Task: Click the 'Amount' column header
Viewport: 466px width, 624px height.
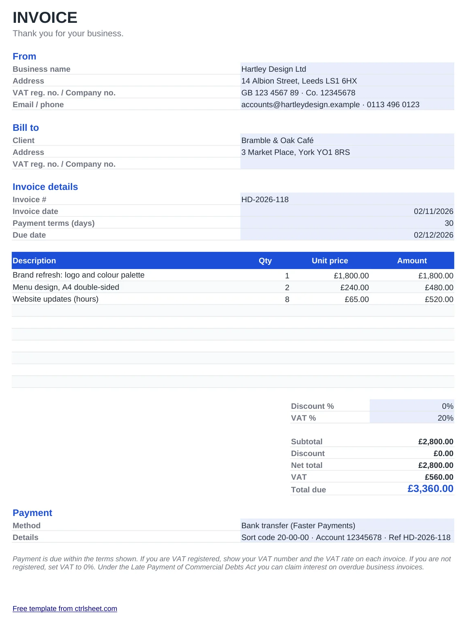Action: [x=412, y=260]
